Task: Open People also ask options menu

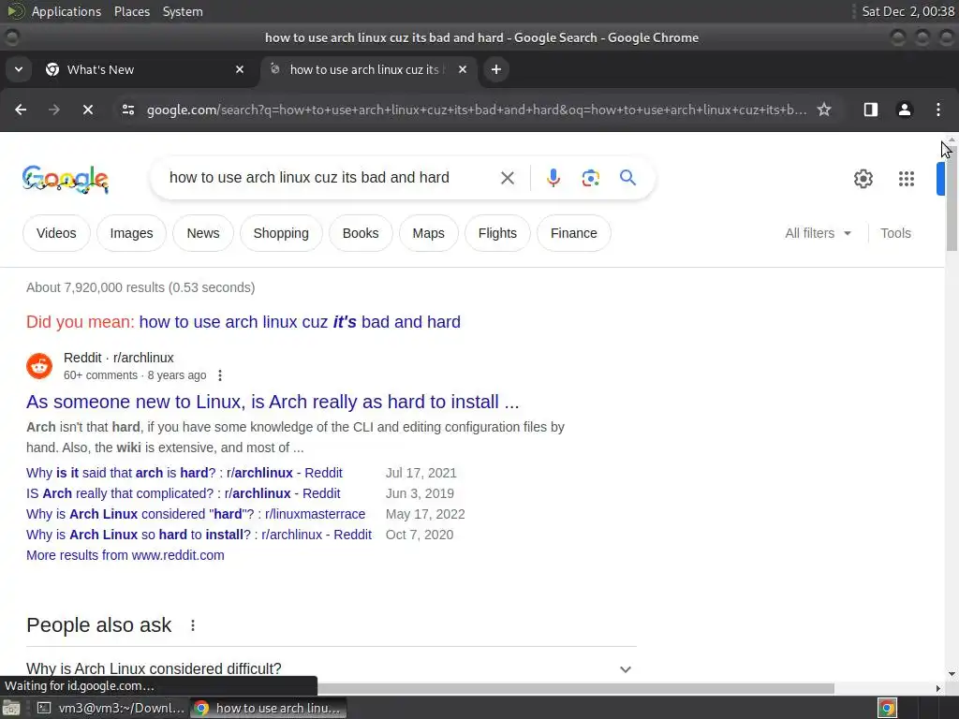Action: click(193, 625)
